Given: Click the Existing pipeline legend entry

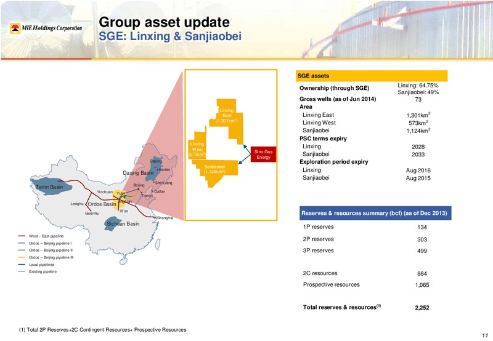Looking at the screenshot, I should click(x=38, y=271).
